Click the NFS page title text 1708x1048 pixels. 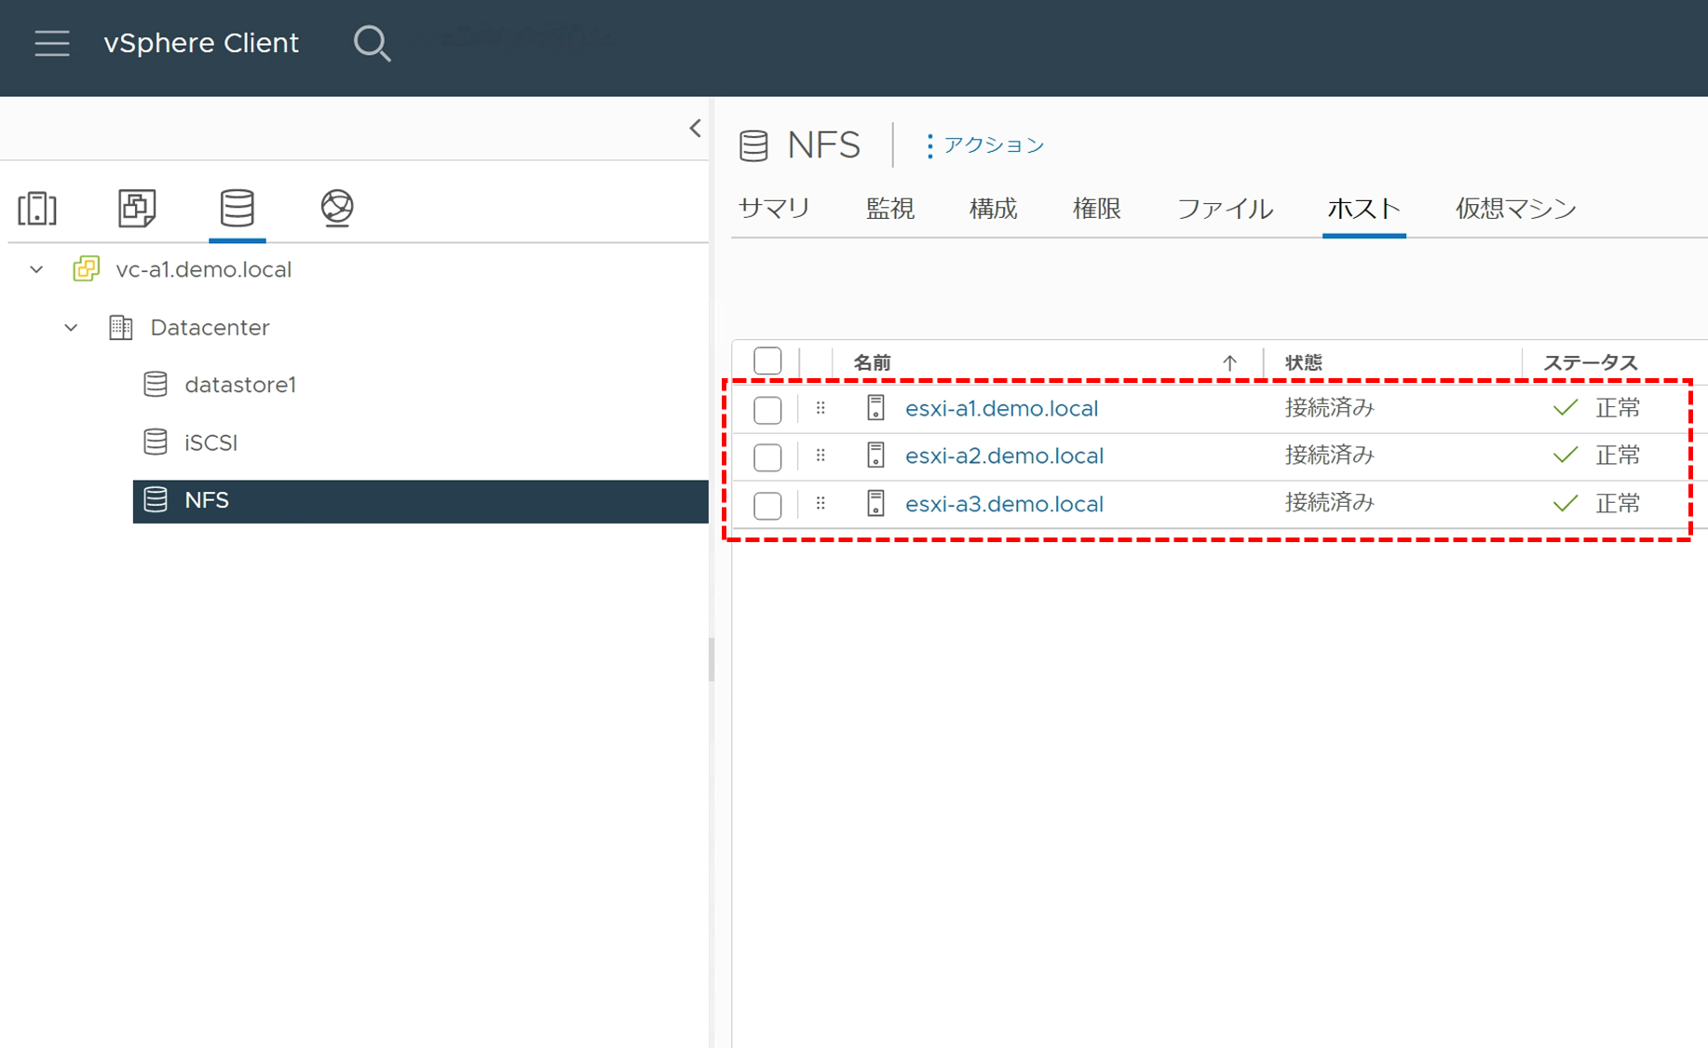click(823, 145)
